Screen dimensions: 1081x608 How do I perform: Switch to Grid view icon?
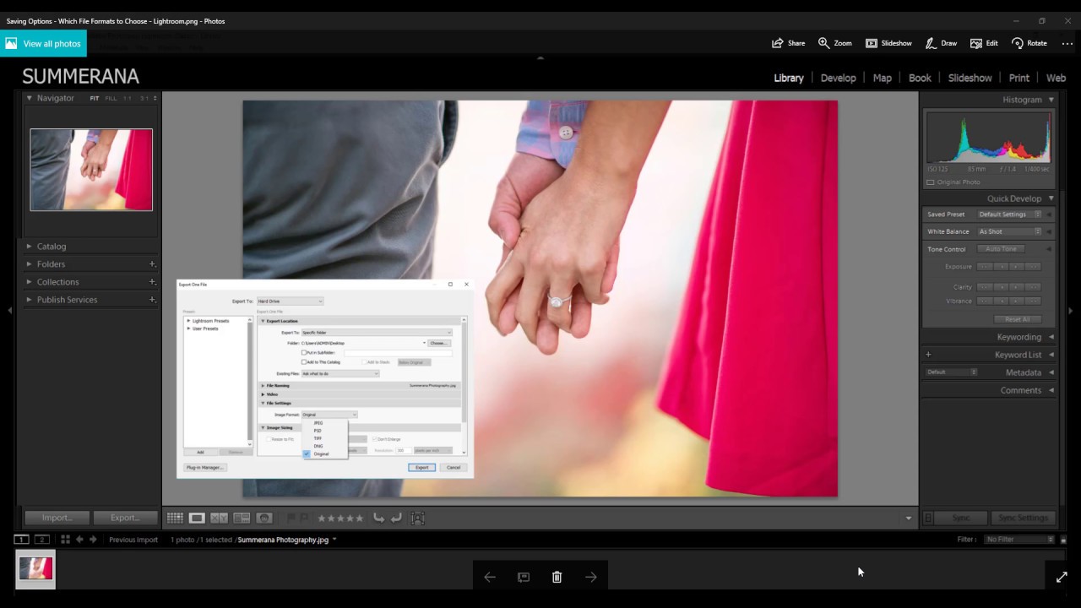[x=175, y=518]
